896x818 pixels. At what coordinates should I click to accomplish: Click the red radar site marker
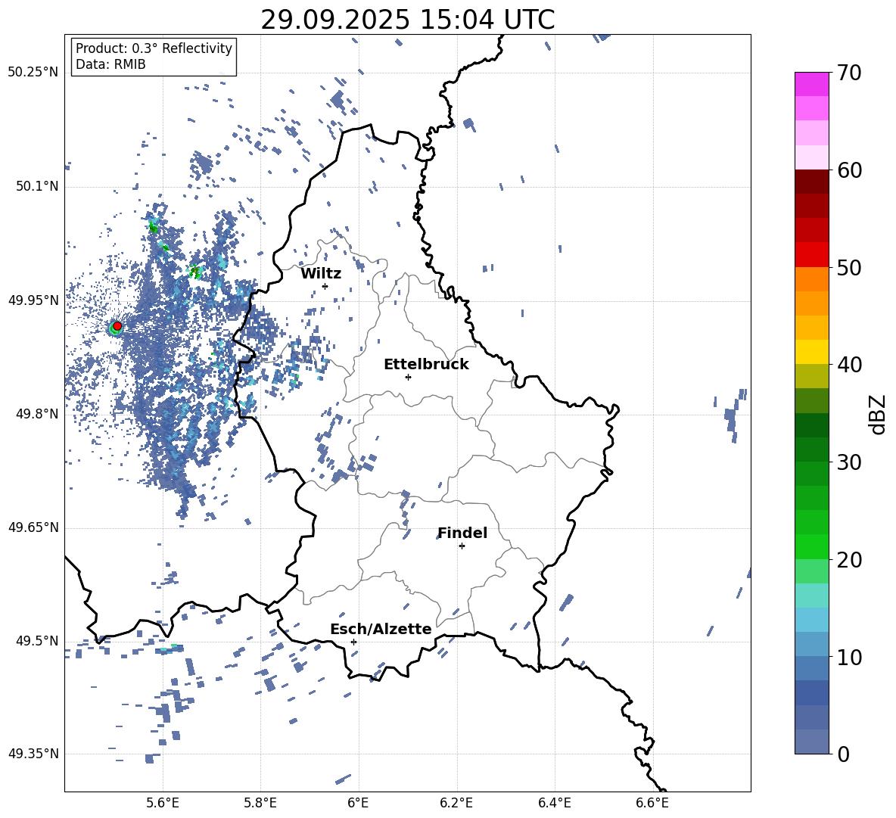pyautogui.click(x=117, y=326)
